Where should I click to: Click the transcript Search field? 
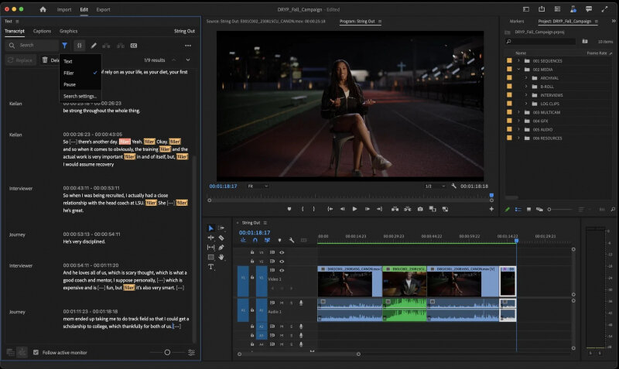35,46
